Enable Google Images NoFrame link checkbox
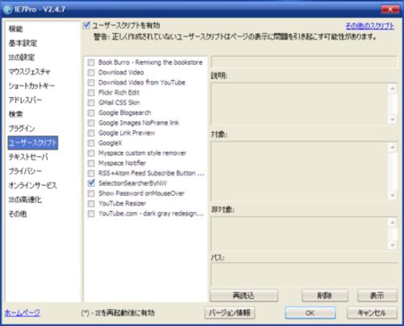The height and width of the screenshot is (326, 404). [x=91, y=123]
